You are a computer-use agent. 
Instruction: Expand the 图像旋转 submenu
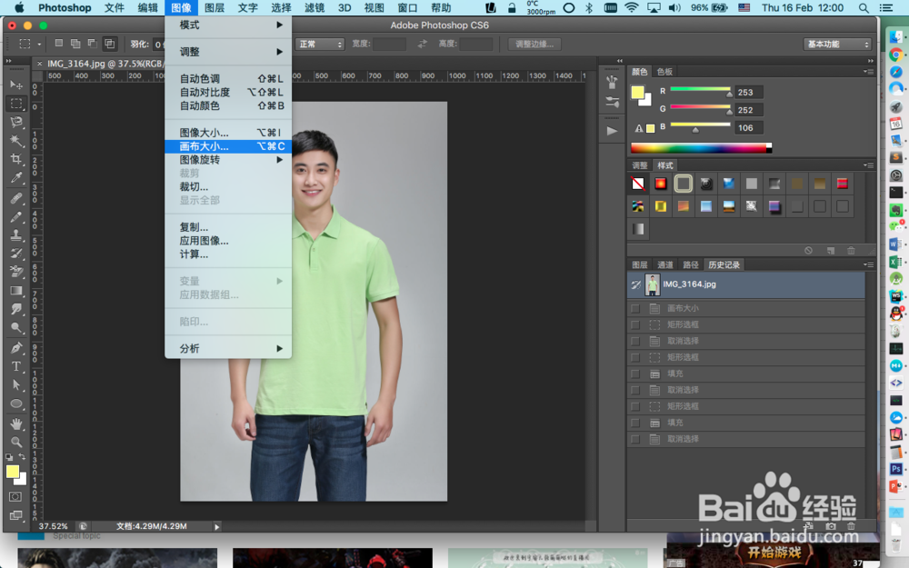click(228, 160)
